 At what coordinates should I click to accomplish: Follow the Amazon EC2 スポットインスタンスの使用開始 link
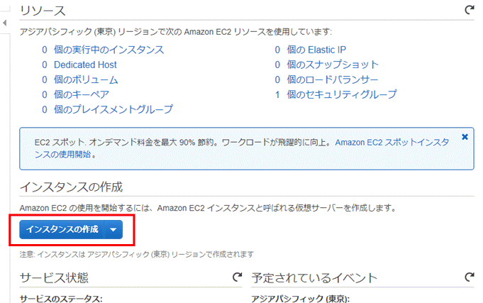click(x=242, y=148)
